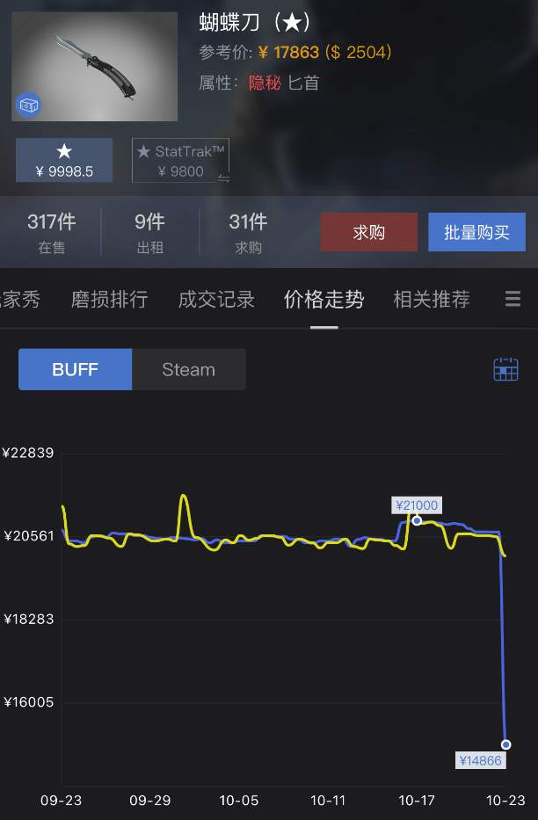
Task: Open the hamburger menu beside tabs
Action: (x=513, y=299)
